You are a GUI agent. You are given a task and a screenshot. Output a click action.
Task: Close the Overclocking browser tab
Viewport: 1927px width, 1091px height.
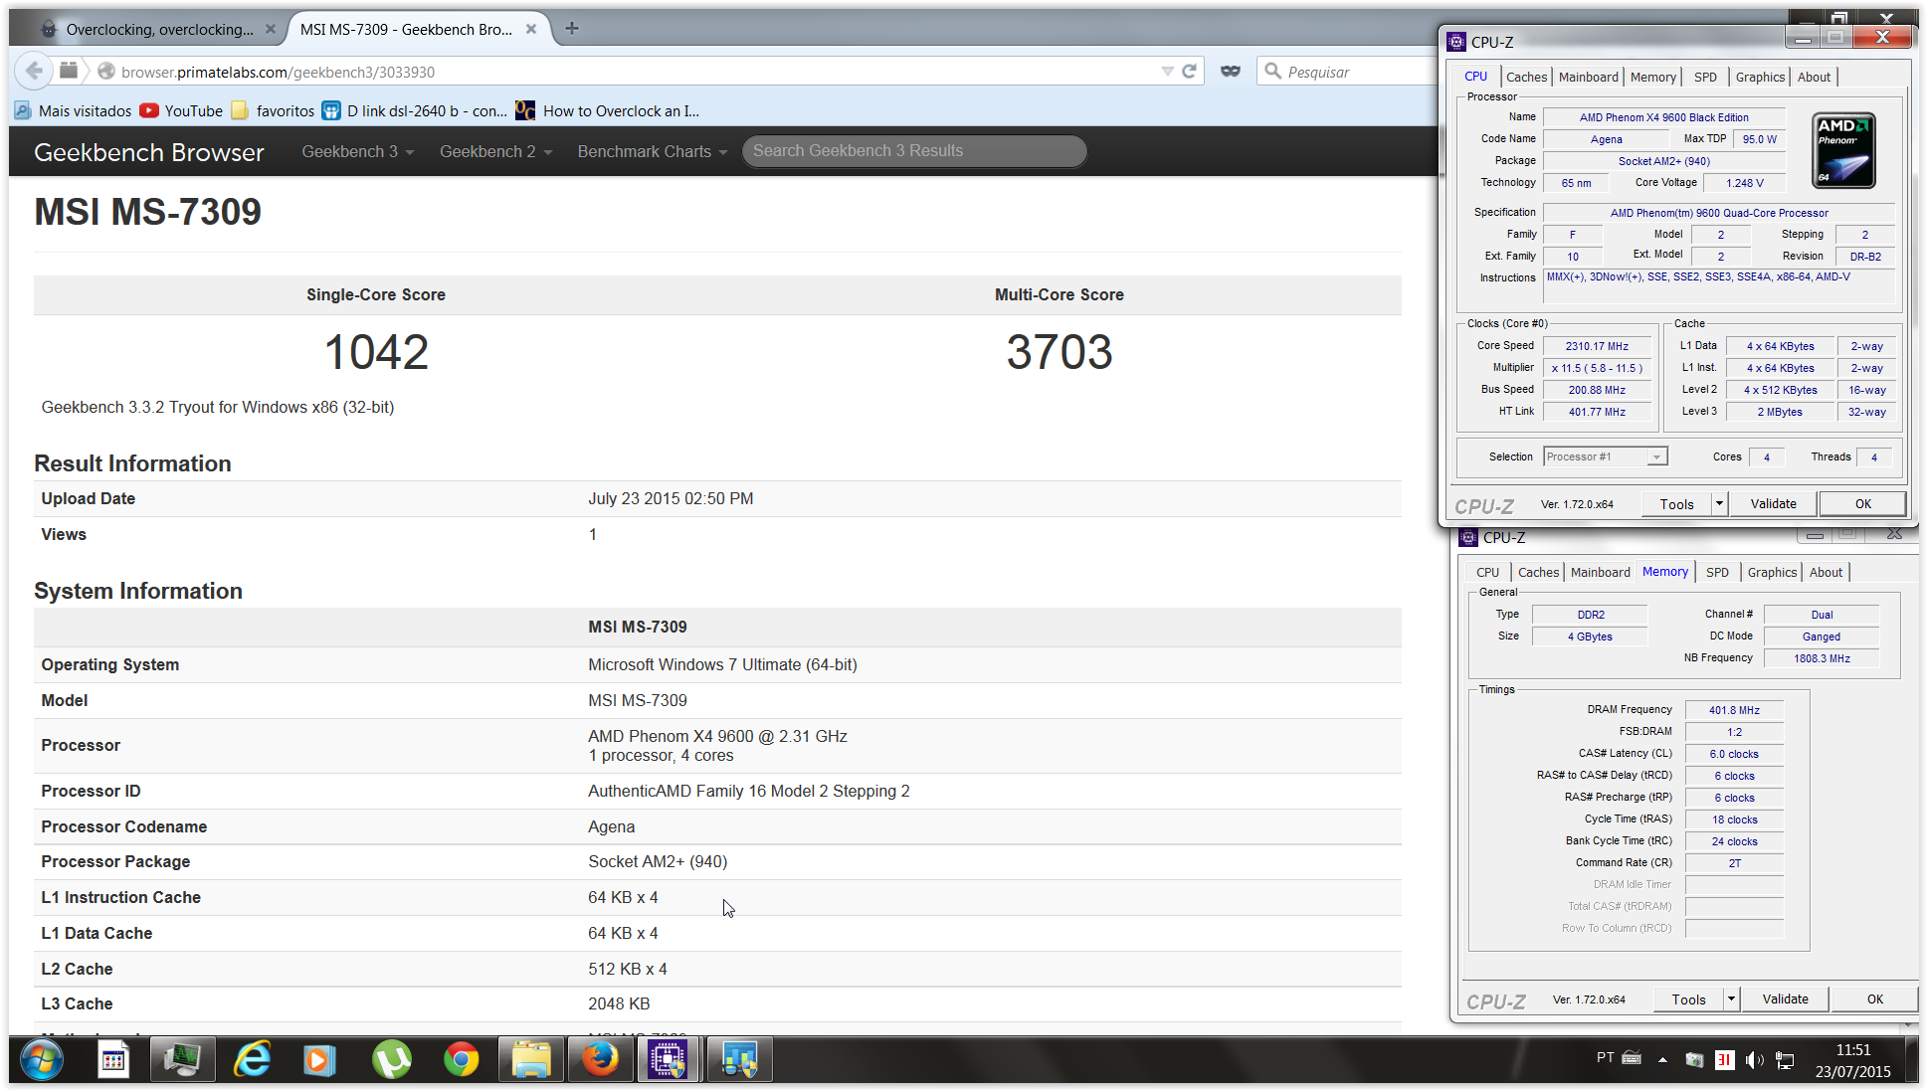[x=270, y=29]
